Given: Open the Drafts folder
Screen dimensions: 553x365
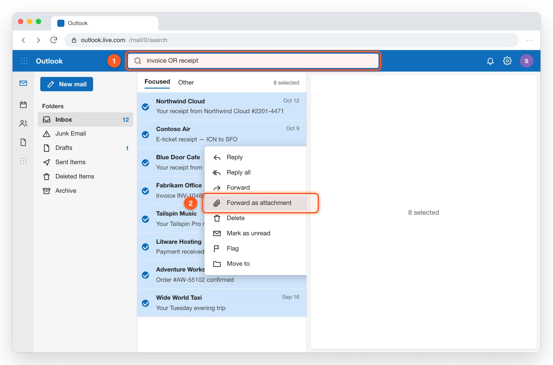Looking at the screenshot, I should [85, 148].
